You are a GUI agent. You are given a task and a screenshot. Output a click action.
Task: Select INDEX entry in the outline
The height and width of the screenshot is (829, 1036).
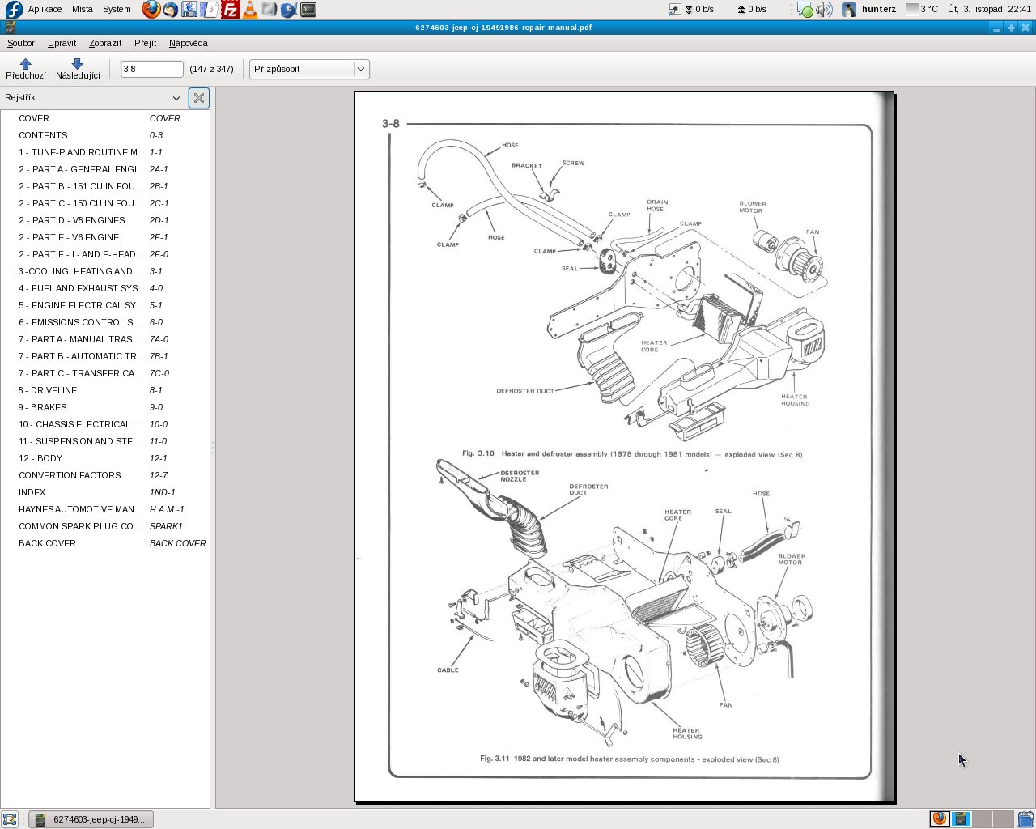tap(32, 492)
